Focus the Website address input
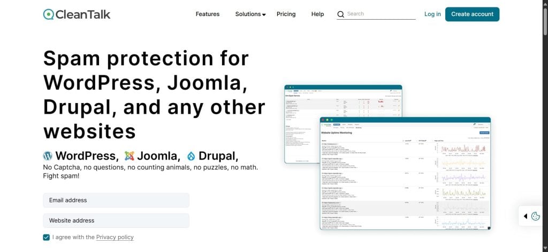 (x=116, y=220)
